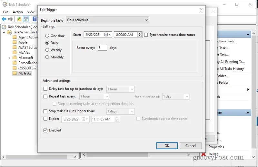The height and width of the screenshot is (167, 258).
Task: Check Stop task if it runs longer than
Action: 45,111
